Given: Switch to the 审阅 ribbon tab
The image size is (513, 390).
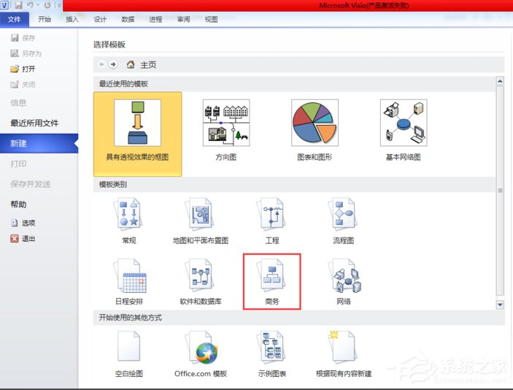Looking at the screenshot, I should click(x=183, y=19).
